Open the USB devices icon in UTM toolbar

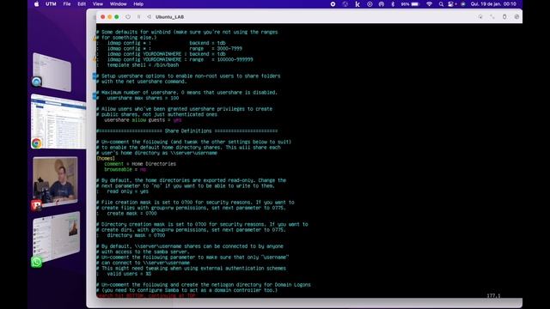point(504,17)
